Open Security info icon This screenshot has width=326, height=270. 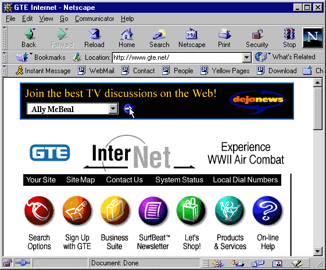pos(257,34)
